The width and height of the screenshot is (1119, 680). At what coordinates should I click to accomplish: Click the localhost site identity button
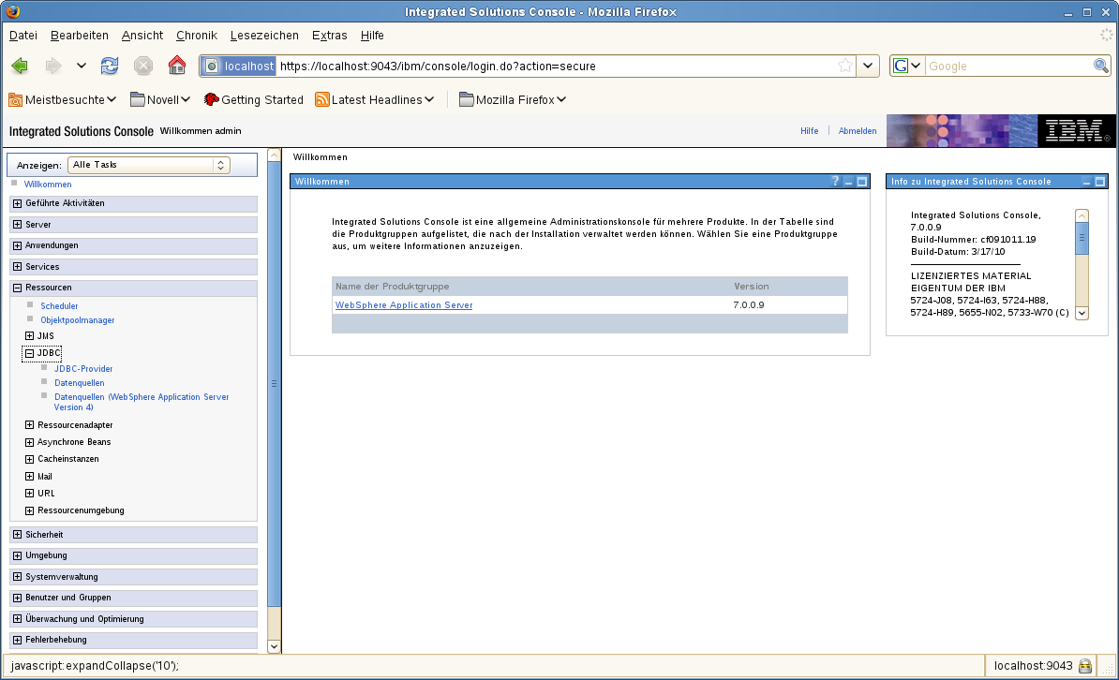click(239, 66)
